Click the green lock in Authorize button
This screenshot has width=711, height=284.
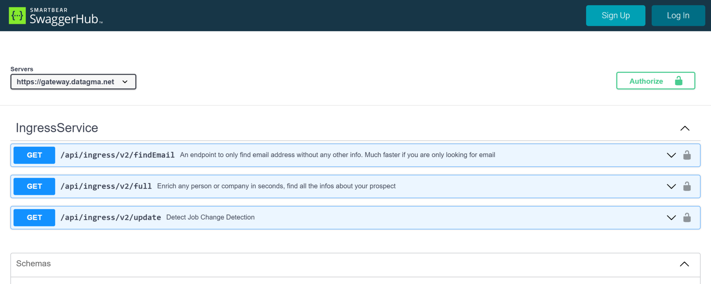click(x=678, y=81)
